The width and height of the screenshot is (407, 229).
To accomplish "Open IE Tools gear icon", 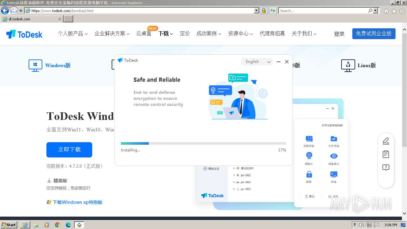I will 402,11.
